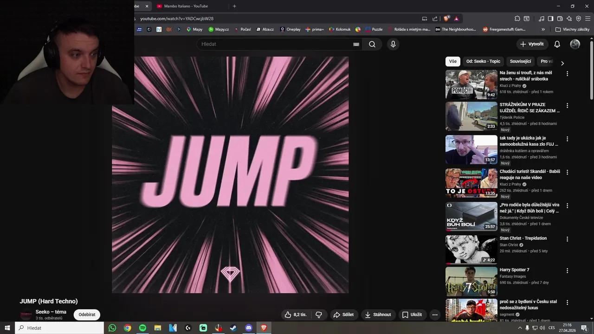Open Windows notification center icon
Viewport: 594px width, 334px height.
tap(584, 328)
